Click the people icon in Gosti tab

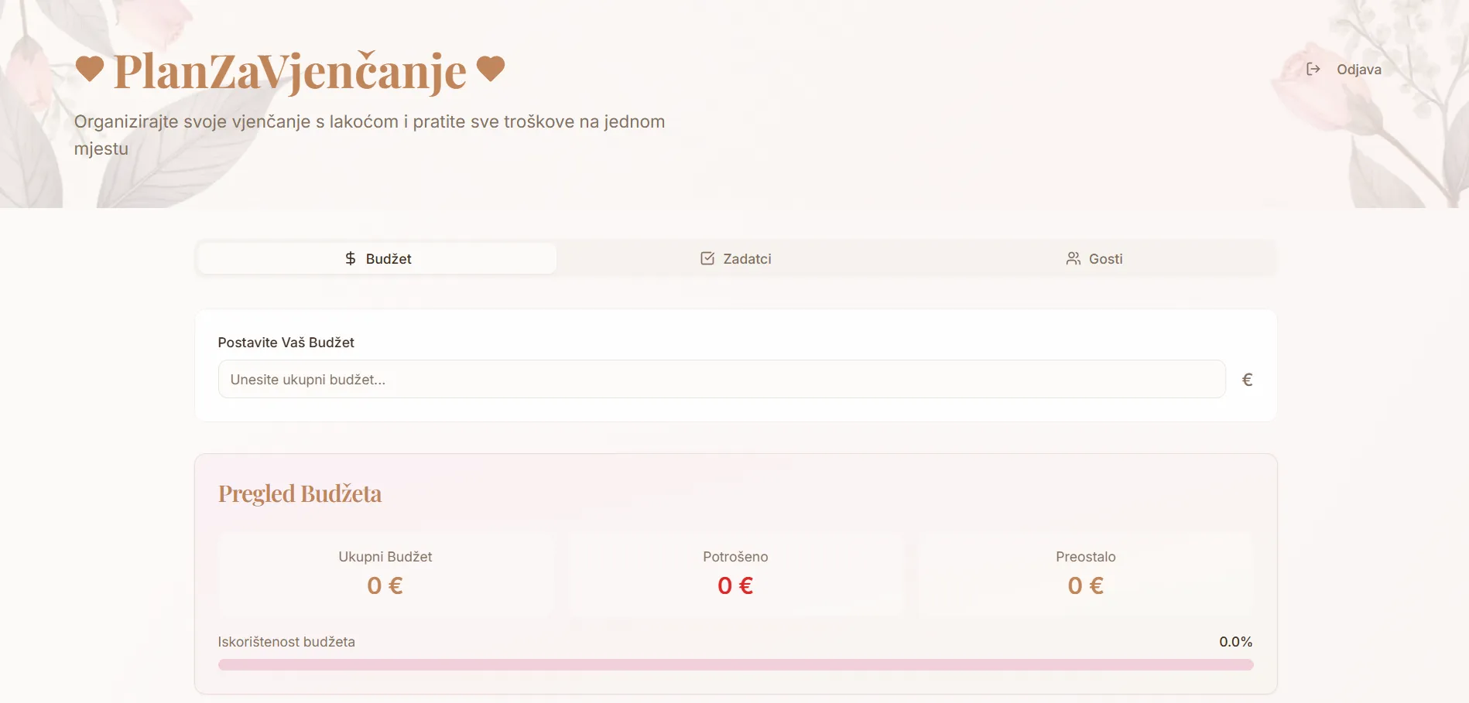point(1073,258)
